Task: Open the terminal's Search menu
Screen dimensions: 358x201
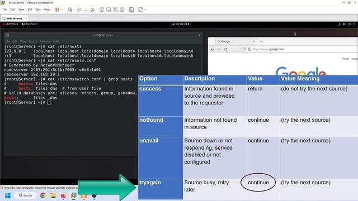Action: coord(33,41)
